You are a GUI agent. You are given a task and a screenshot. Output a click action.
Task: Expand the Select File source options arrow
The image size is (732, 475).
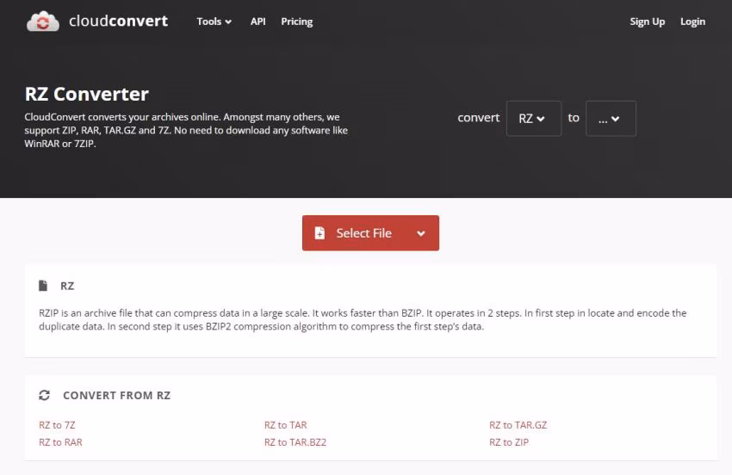[x=421, y=233]
